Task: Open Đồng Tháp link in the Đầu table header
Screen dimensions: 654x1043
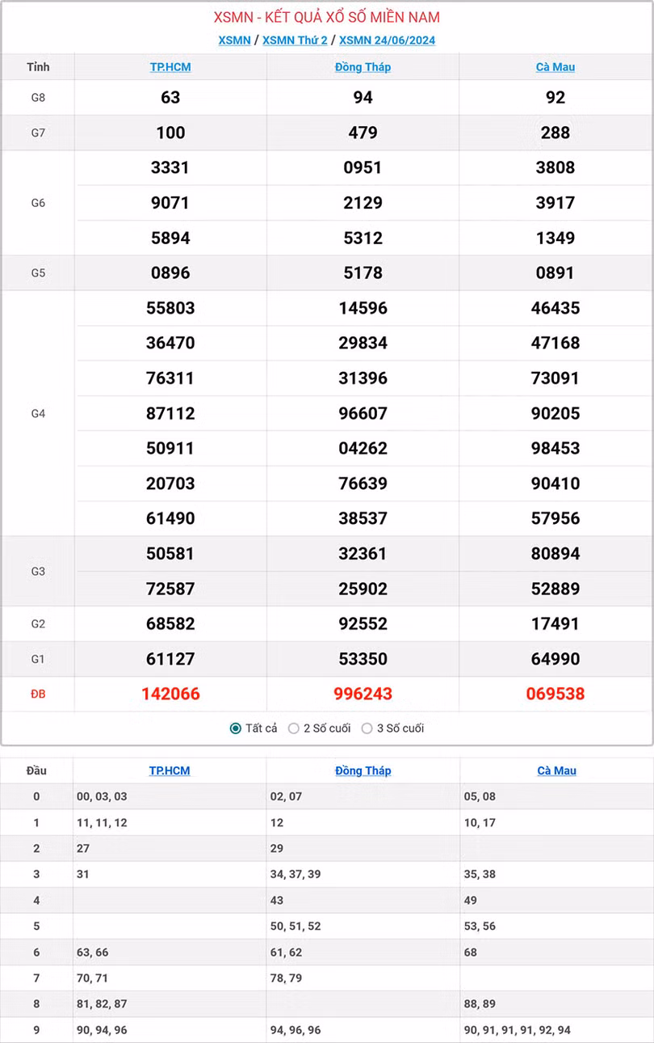Action: click(x=363, y=771)
